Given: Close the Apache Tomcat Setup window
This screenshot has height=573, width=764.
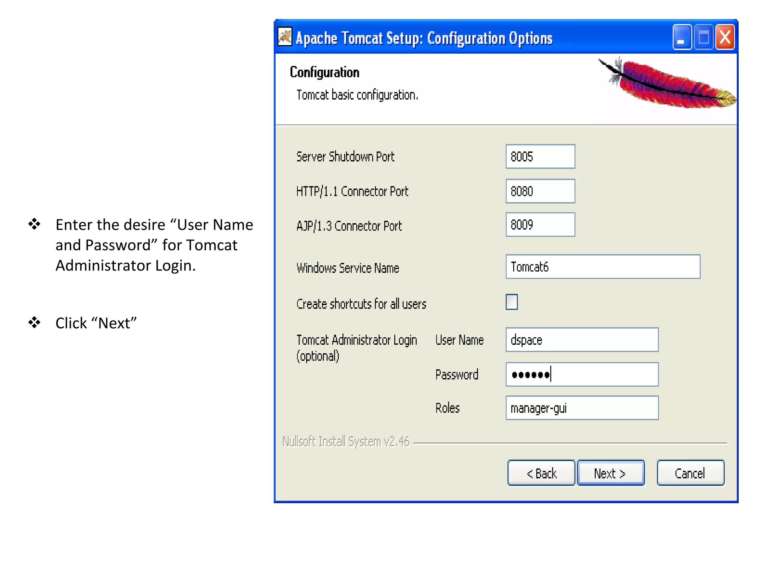Looking at the screenshot, I should (x=725, y=37).
